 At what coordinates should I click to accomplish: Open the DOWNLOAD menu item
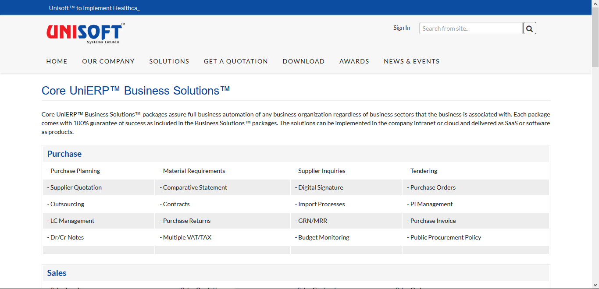304,61
